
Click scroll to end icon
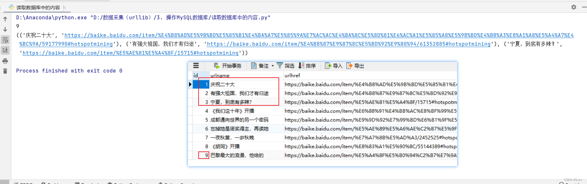5,50
